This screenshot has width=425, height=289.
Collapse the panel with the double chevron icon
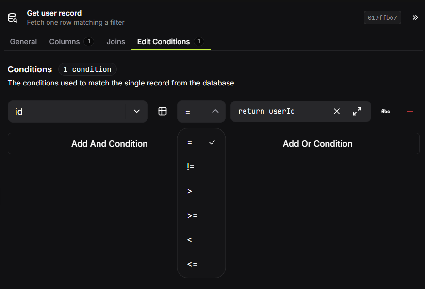pos(415,17)
